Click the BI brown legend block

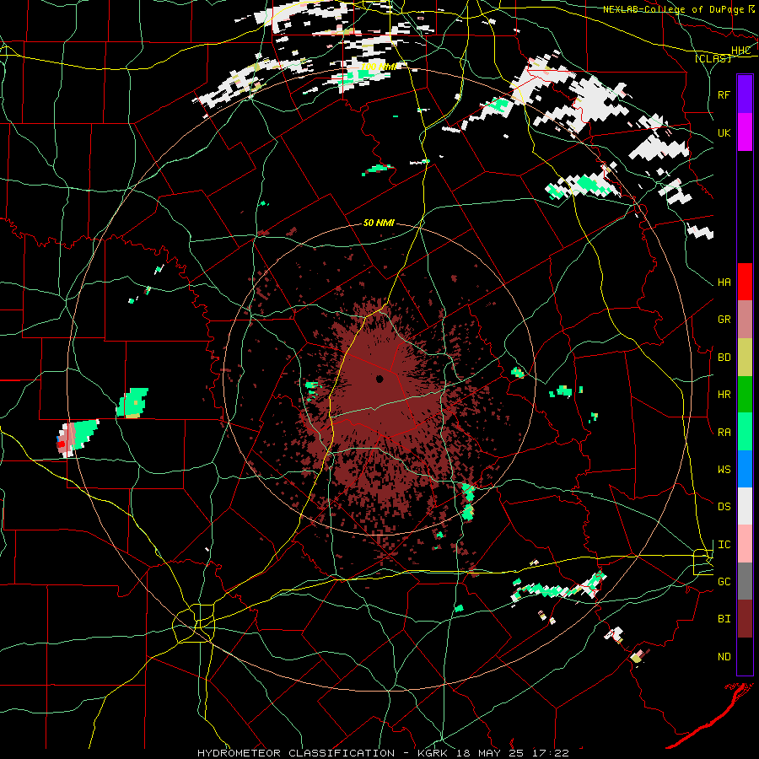tap(745, 619)
